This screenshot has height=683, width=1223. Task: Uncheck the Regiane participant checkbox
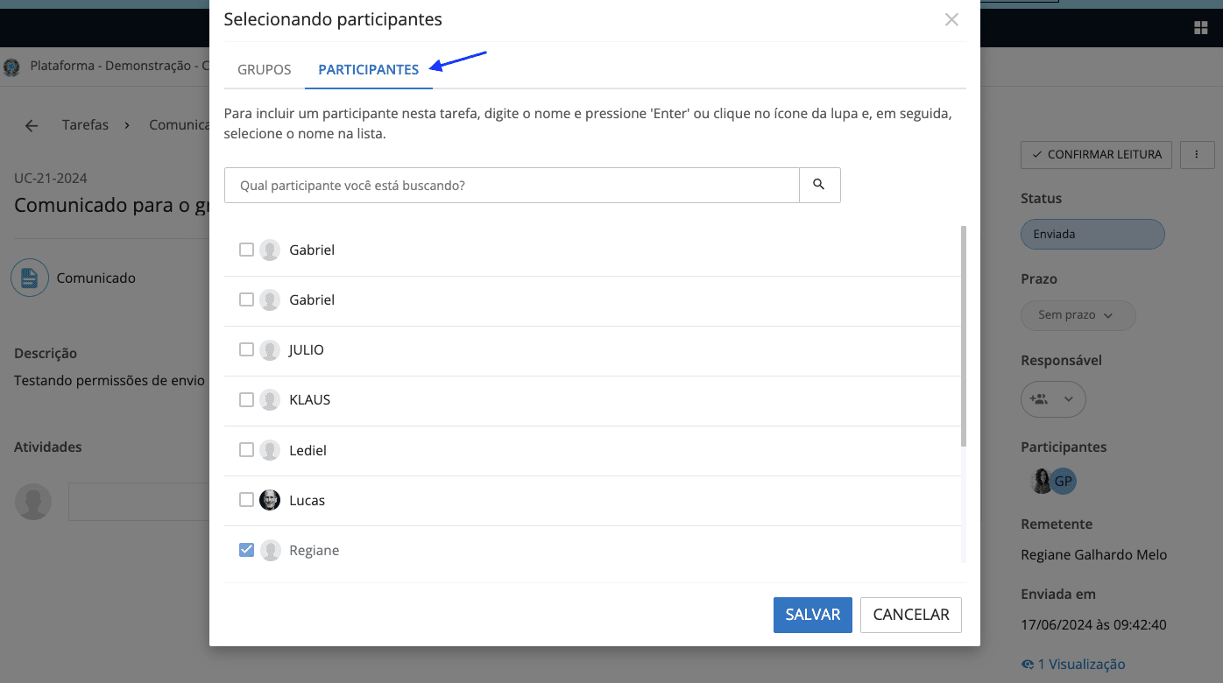246,550
